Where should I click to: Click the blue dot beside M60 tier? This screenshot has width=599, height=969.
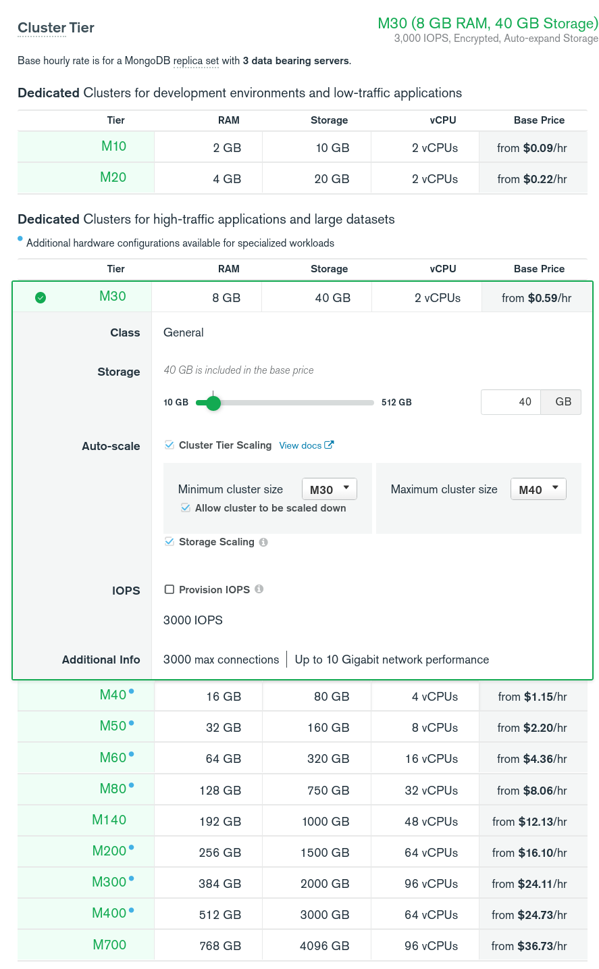132,753
